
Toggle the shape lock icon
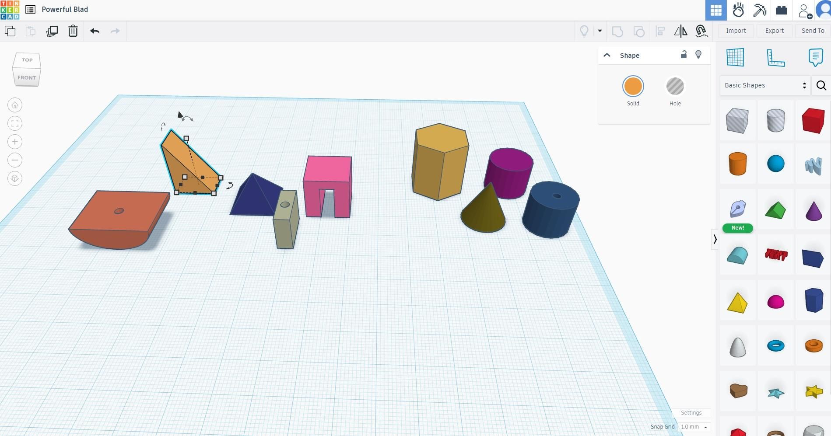coord(684,54)
